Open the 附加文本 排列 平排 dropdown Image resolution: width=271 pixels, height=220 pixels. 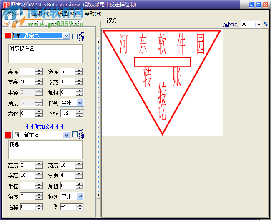pos(80,197)
